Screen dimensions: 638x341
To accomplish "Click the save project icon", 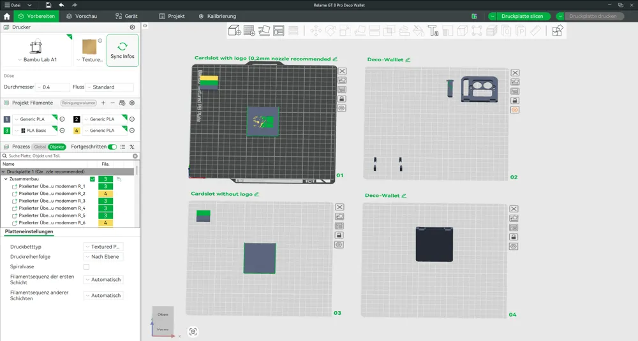I will (x=48, y=5).
